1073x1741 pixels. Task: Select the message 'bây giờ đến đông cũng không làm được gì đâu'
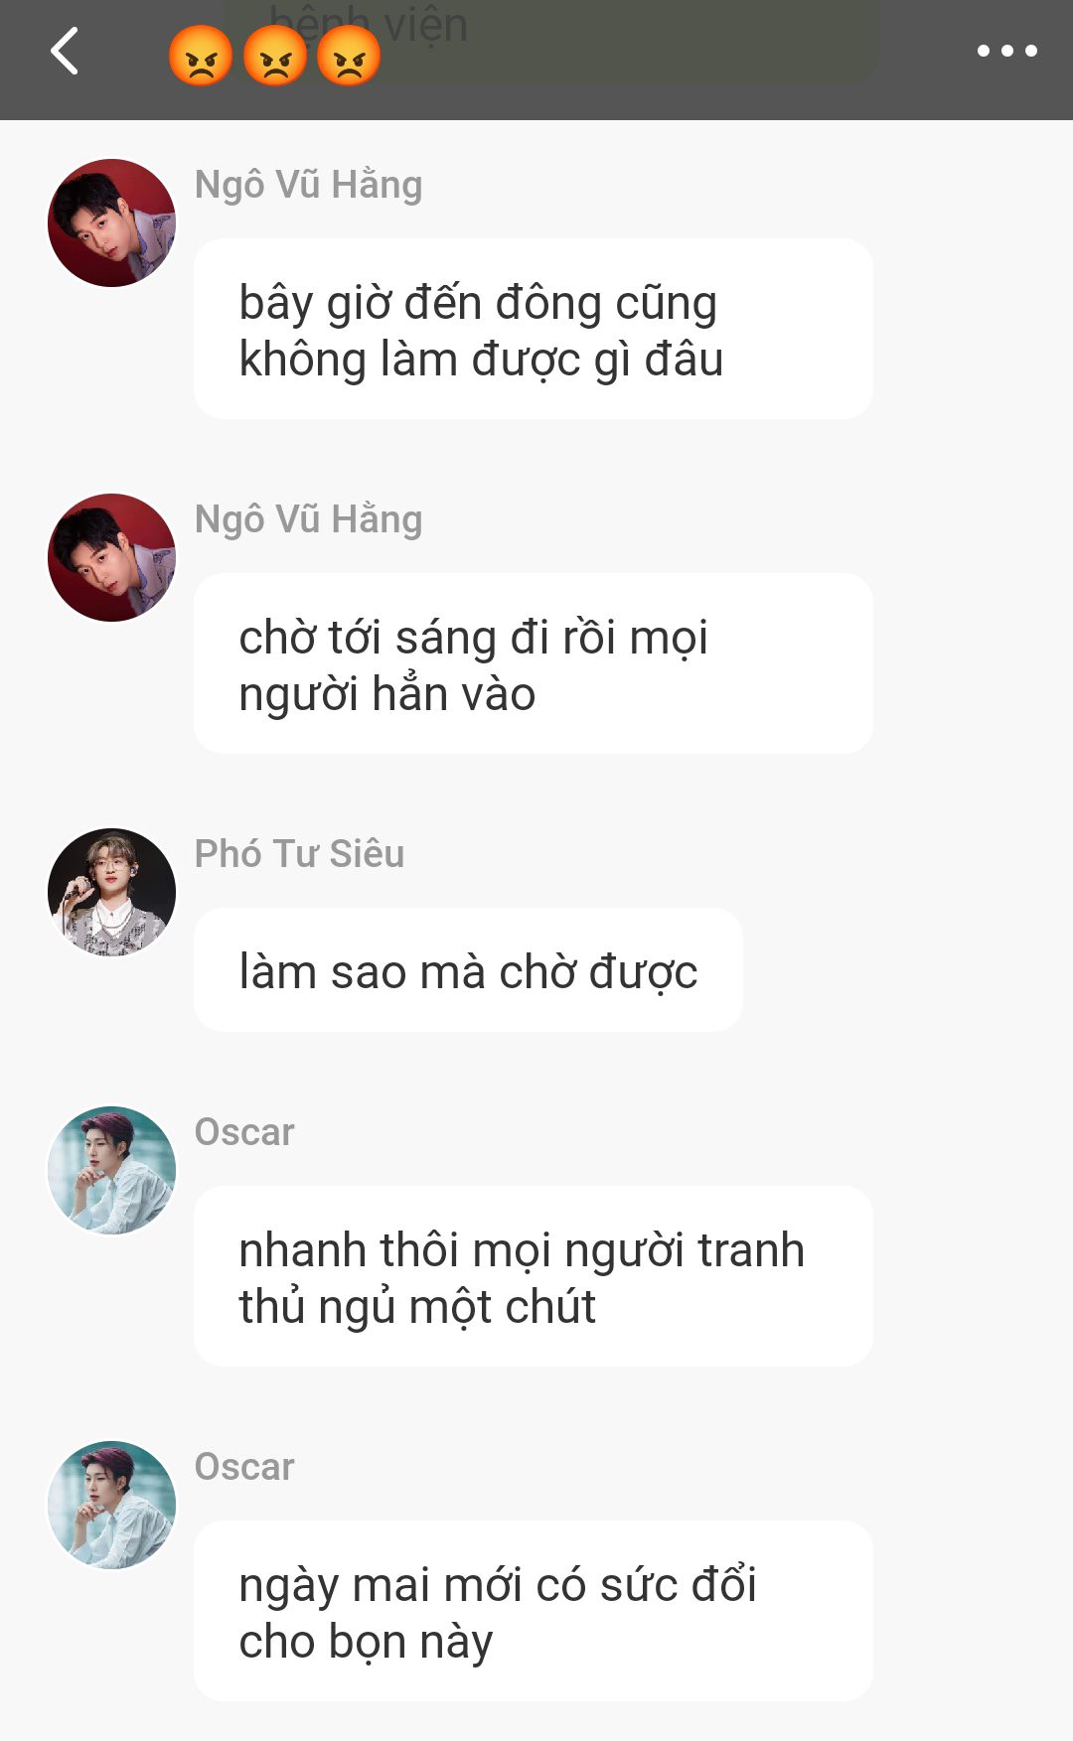pos(534,329)
